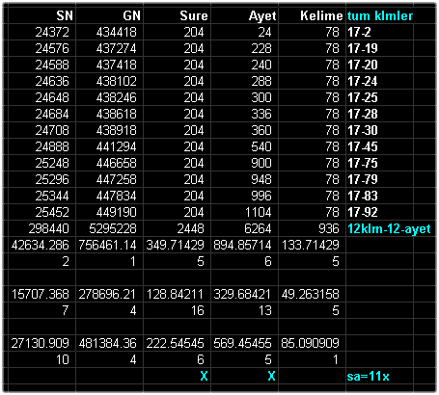Click the cell with value 437274

pyautogui.click(x=109, y=48)
